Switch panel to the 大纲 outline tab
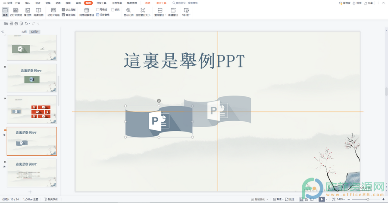 click(24, 31)
